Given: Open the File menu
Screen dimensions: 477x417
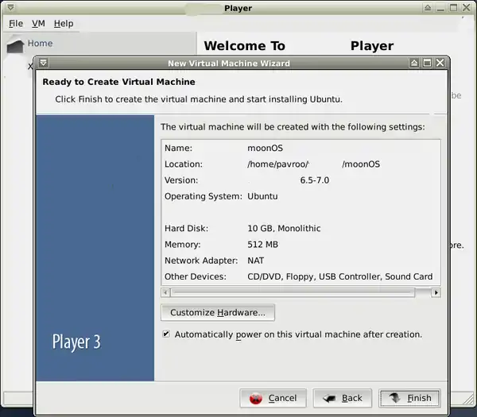Looking at the screenshot, I should [16, 24].
